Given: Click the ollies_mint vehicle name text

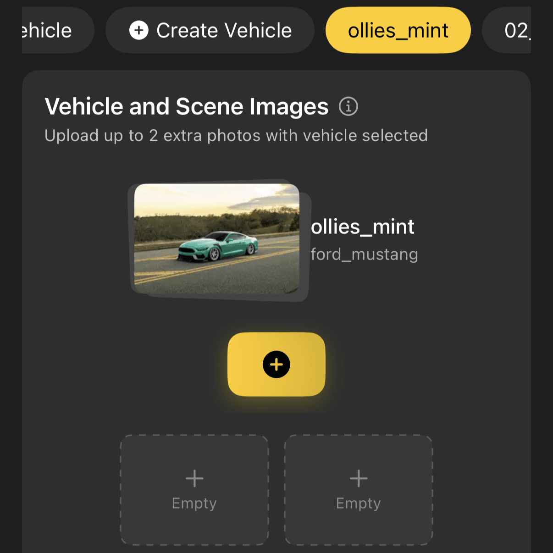Looking at the screenshot, I should coord(362,227).
